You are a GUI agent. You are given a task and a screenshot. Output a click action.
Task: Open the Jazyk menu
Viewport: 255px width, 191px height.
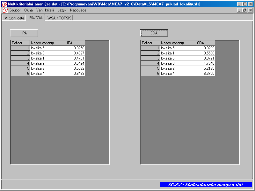[x=62, y=10]
